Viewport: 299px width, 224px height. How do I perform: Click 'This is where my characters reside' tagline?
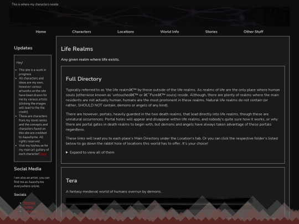(35, 4)
